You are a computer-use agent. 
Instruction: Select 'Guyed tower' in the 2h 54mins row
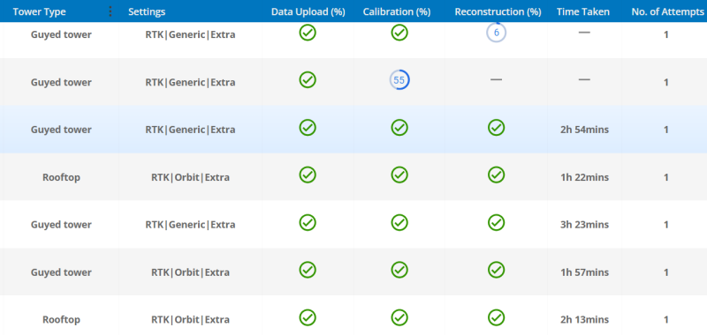point(61,130)
